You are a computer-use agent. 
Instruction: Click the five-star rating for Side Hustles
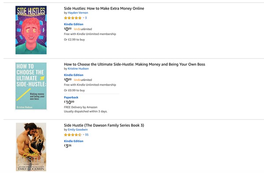pyautogui.click(x=73, y=18)
